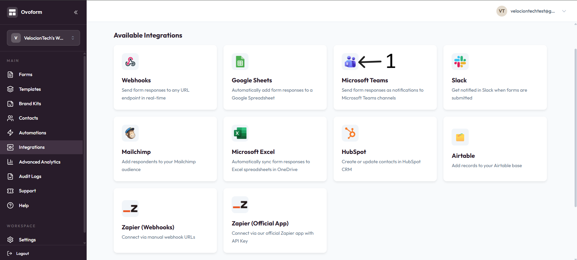This screenshot has width=577, height=260.
Task: Open Forms in the sidebar
Action: pos(26,75)
